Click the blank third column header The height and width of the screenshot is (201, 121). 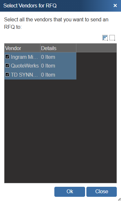pos(96,48)
